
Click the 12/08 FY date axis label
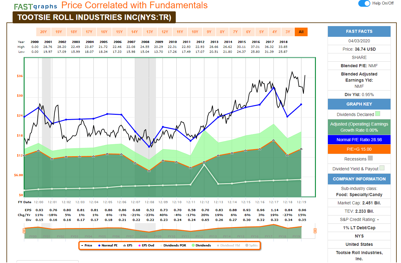(x=150, y=202)
